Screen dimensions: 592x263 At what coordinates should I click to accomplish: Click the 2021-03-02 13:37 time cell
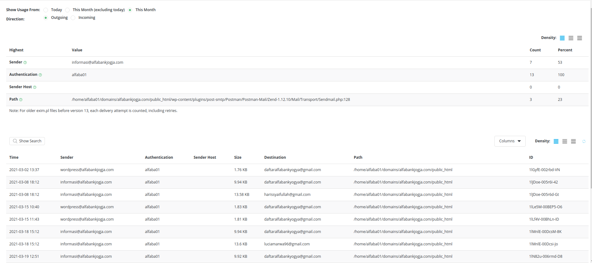pos(24,170)
